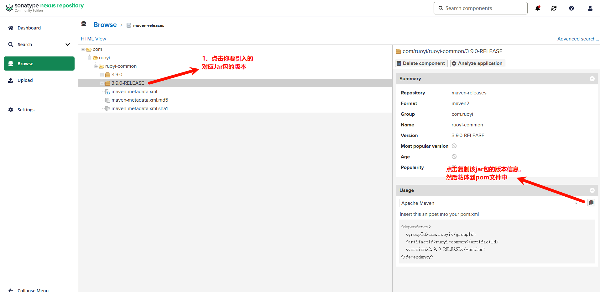Open the help question mark icon
600x292 pixels.
(571, 8)
